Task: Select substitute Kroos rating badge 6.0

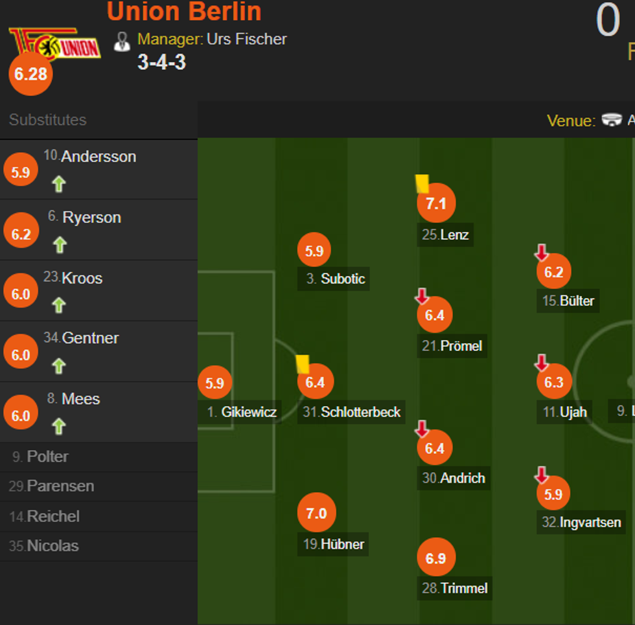Action: coord(21,295)
